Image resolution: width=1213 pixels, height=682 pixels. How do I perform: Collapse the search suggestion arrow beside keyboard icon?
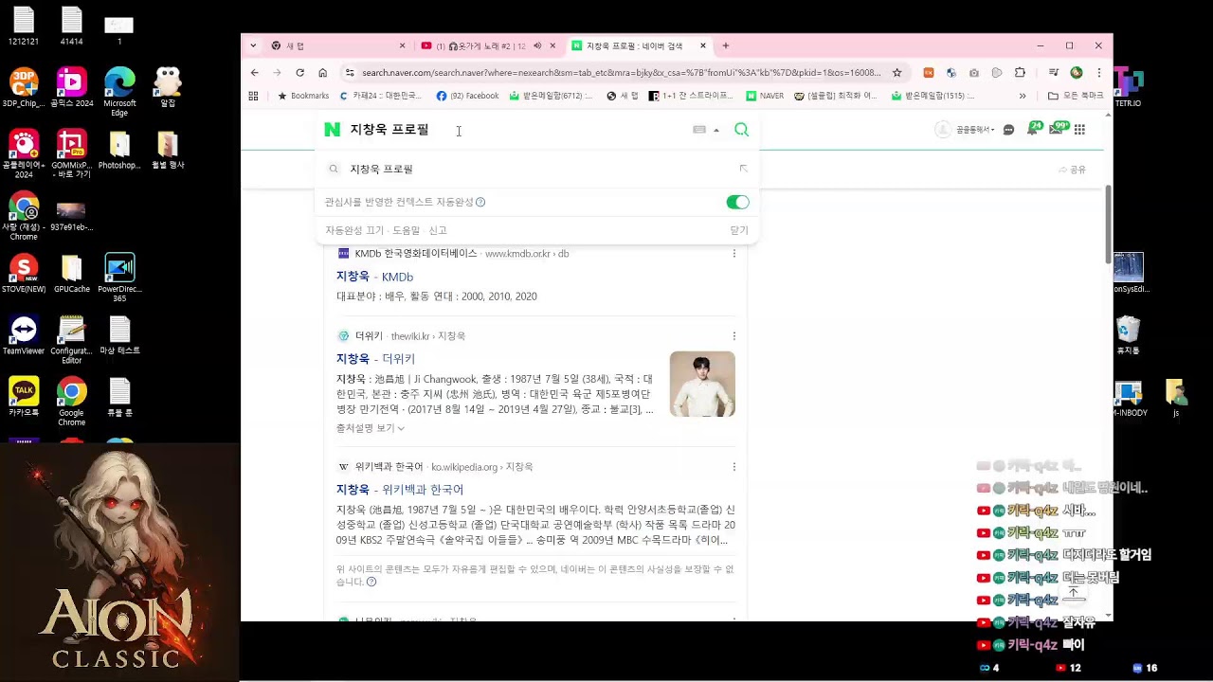click(716, 131)
